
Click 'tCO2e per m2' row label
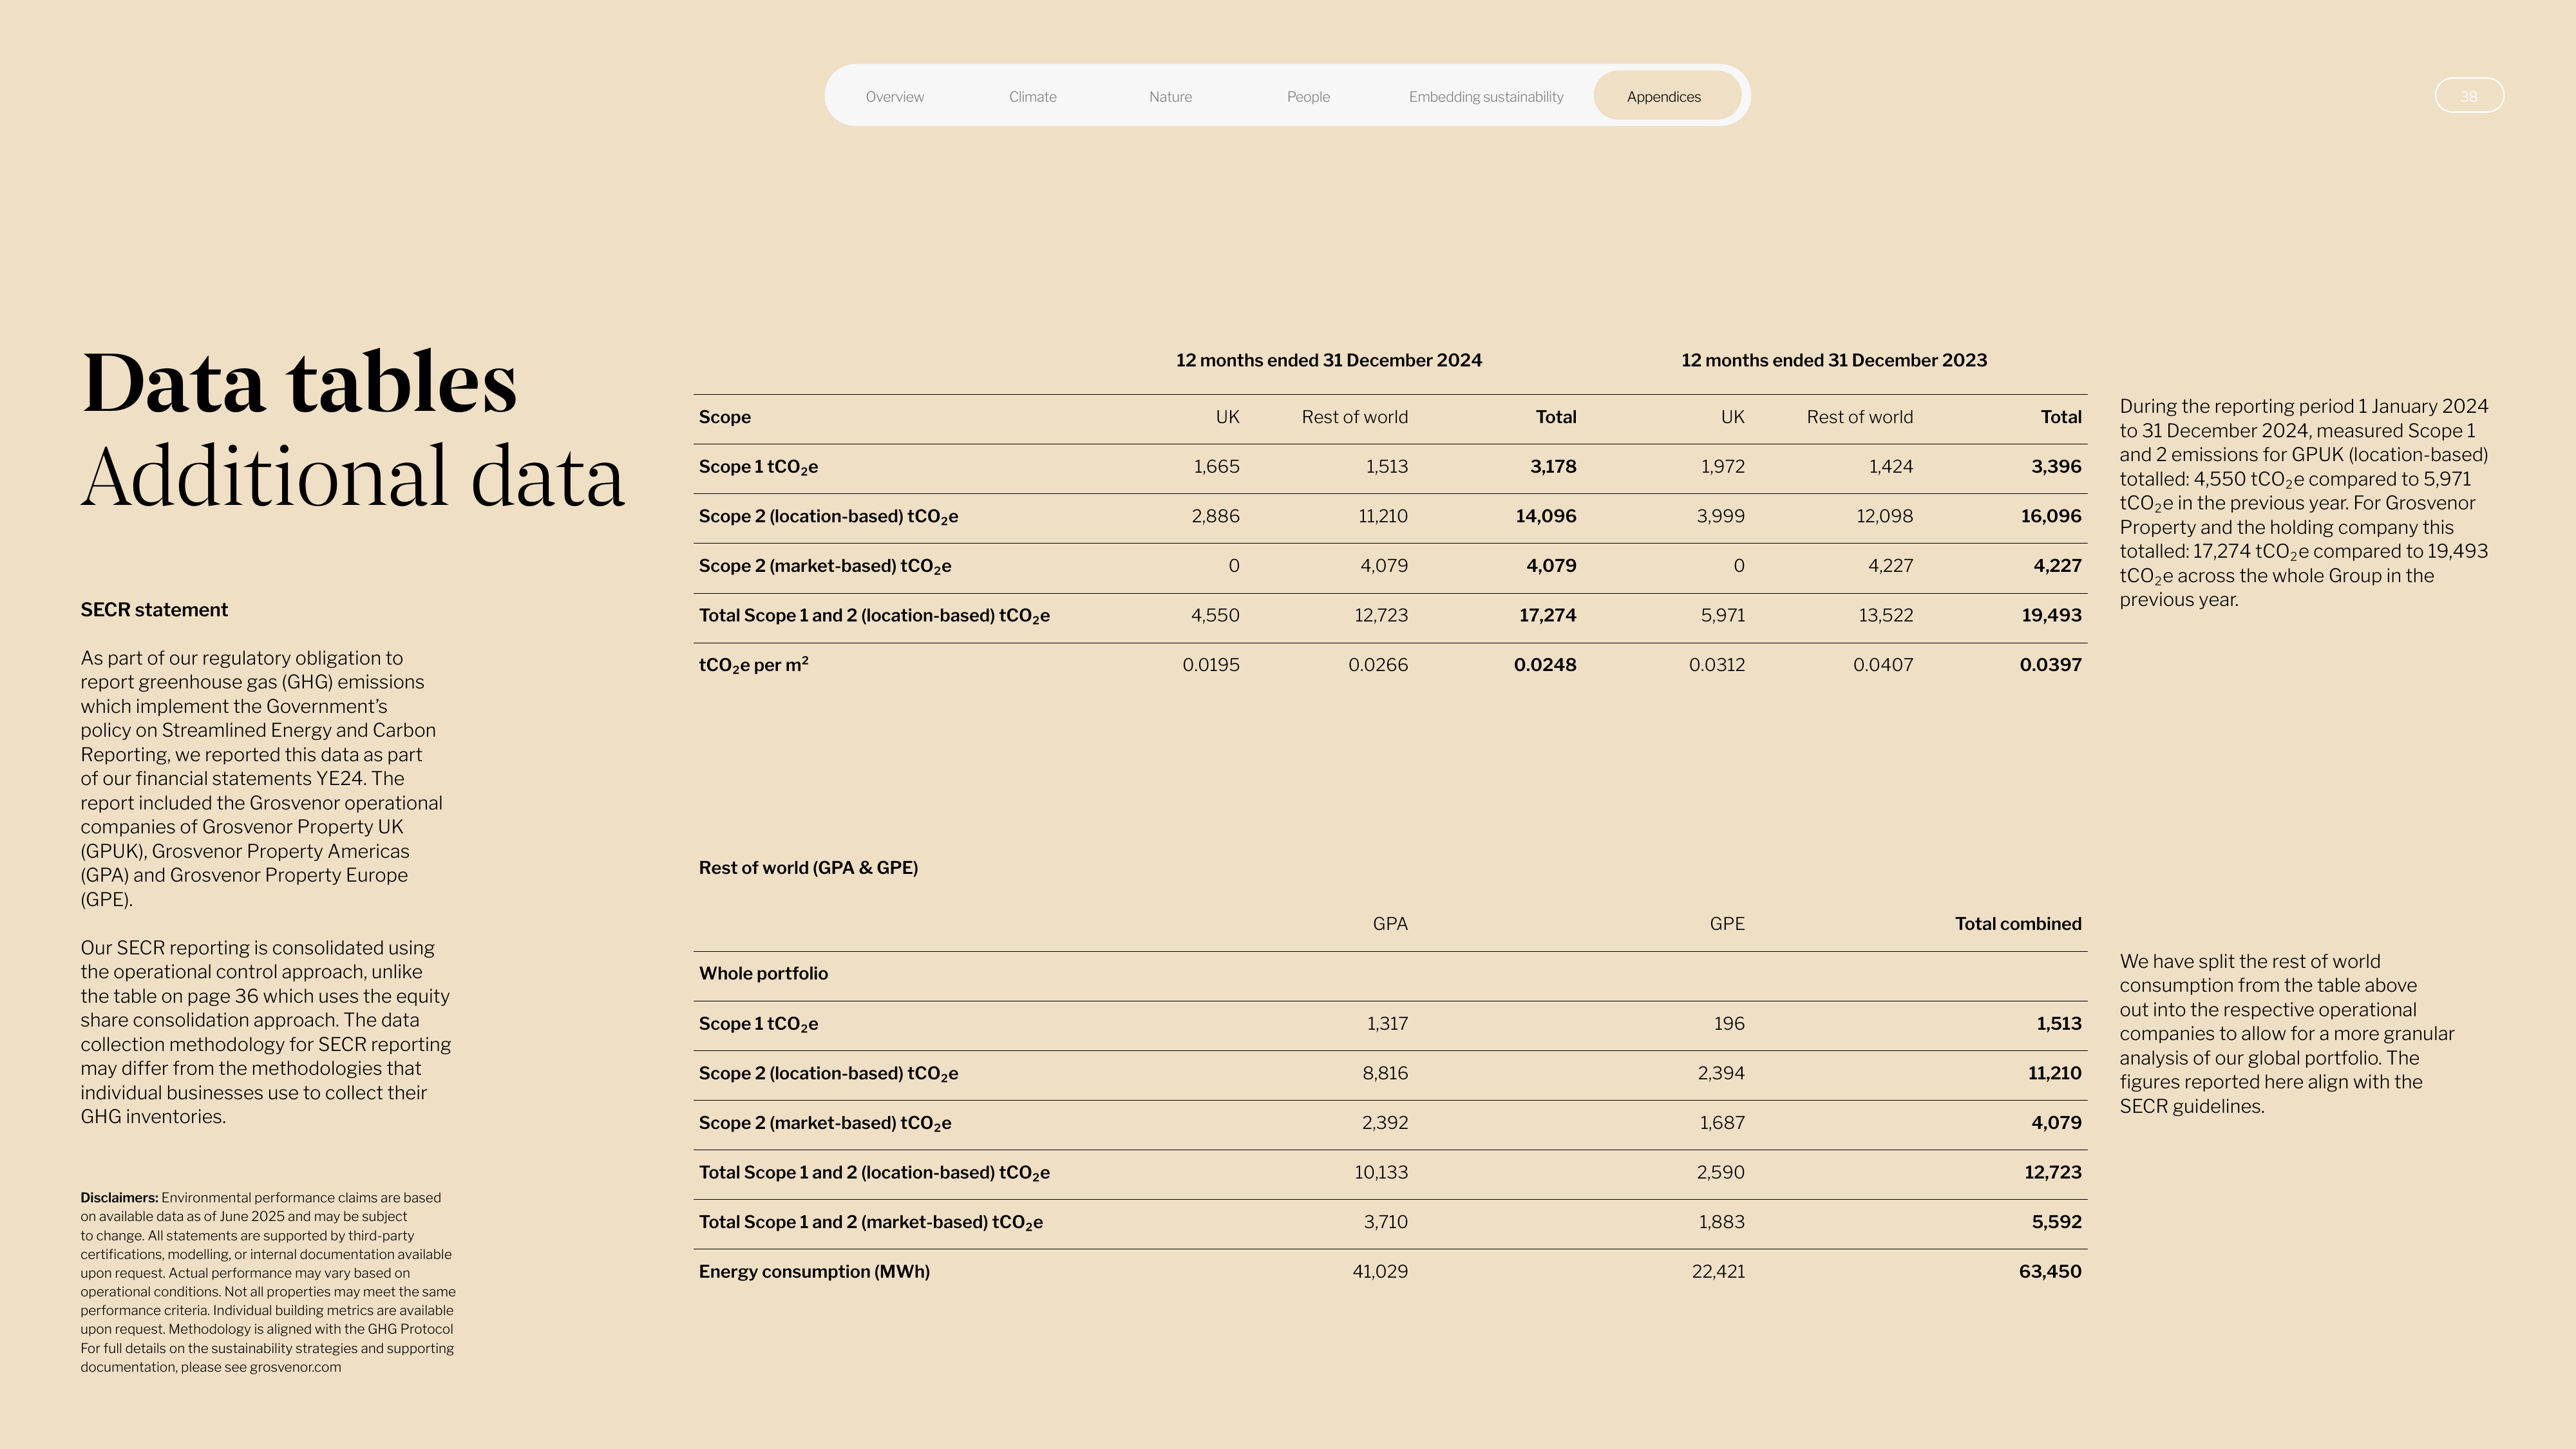(x=754, y=665)
